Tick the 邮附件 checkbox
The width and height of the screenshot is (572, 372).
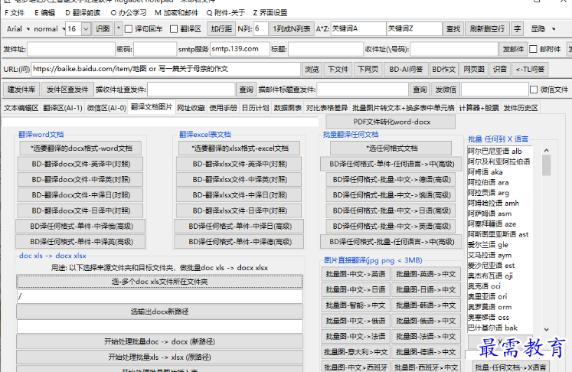click(x=533, y=49)
